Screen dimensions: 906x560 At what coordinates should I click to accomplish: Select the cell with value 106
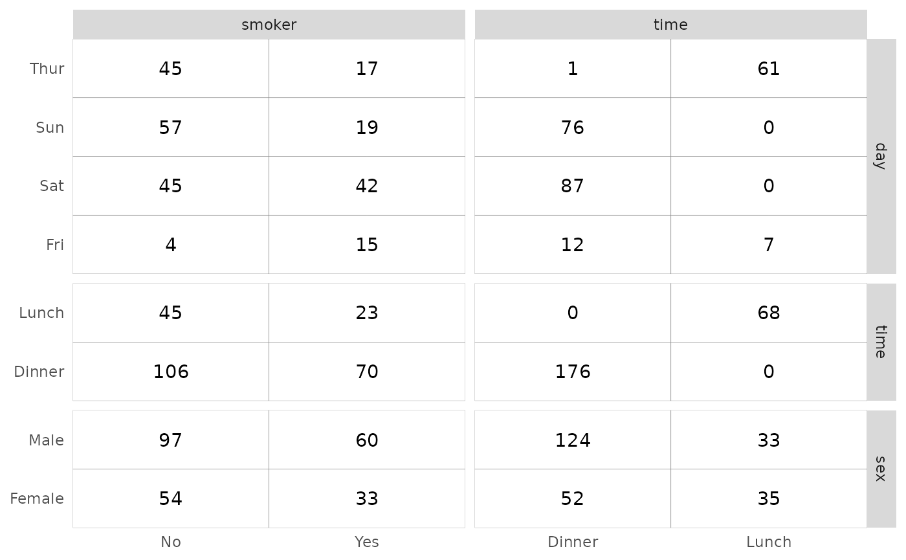tap(171, 372)
